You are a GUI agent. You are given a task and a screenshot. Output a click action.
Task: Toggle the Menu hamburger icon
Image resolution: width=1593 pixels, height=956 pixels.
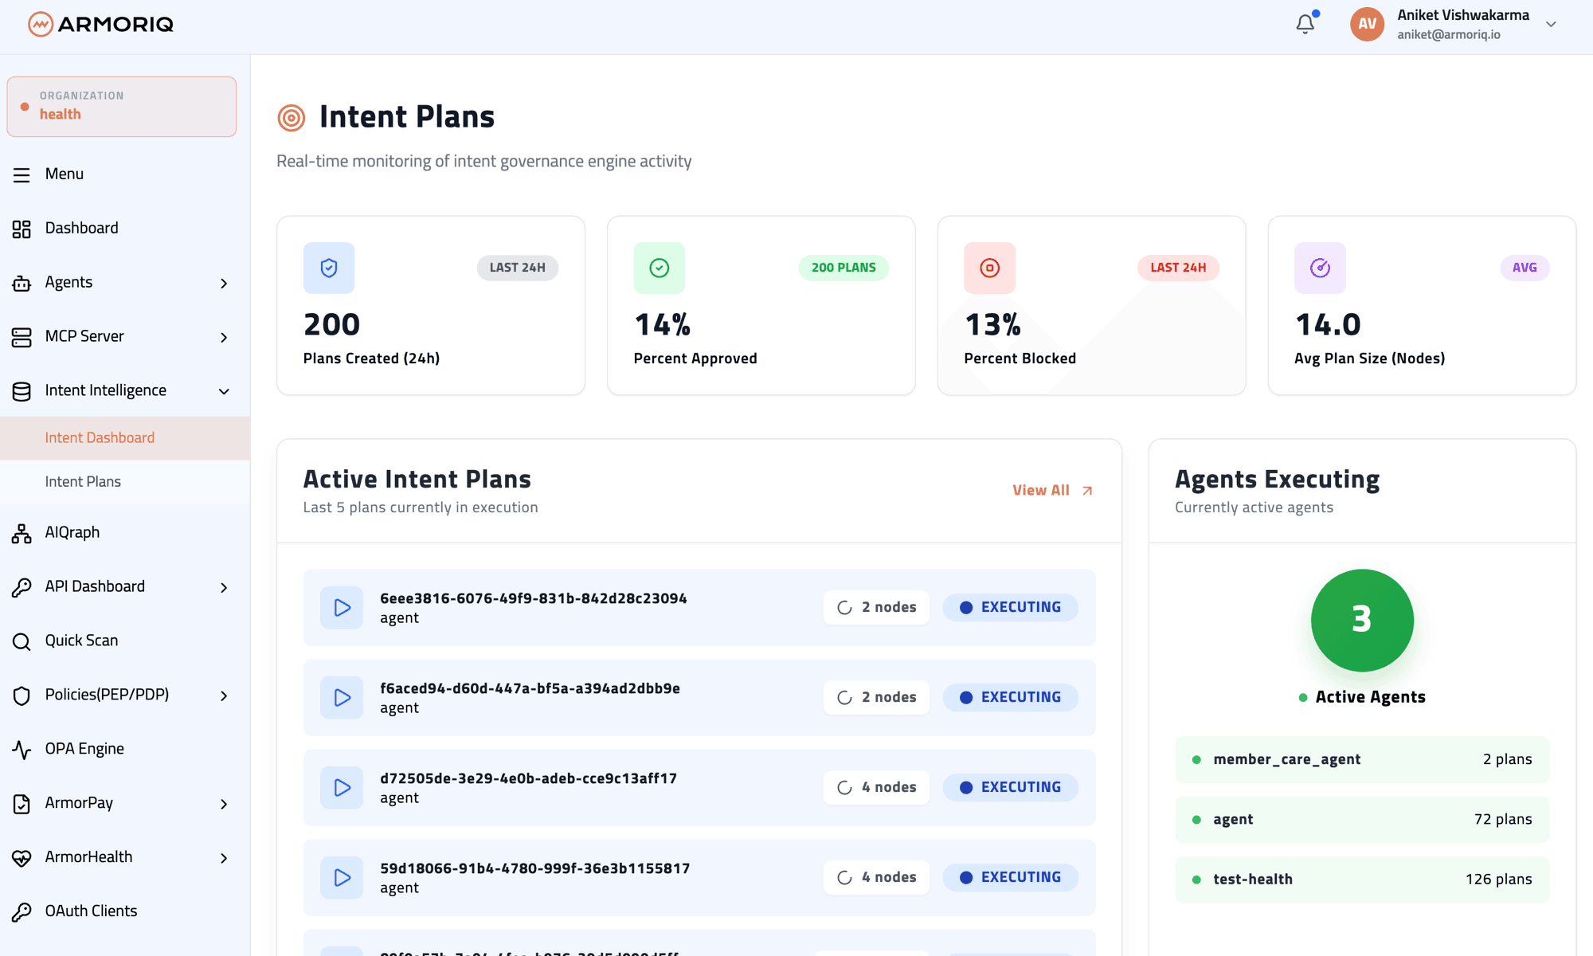(x=22, y=174)
